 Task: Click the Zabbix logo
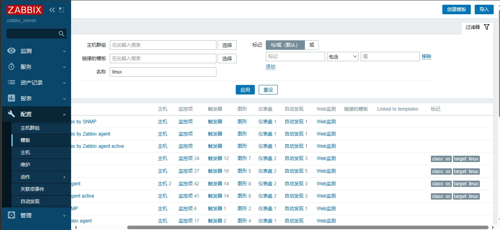pyautogui.click(x=24, y=10)
